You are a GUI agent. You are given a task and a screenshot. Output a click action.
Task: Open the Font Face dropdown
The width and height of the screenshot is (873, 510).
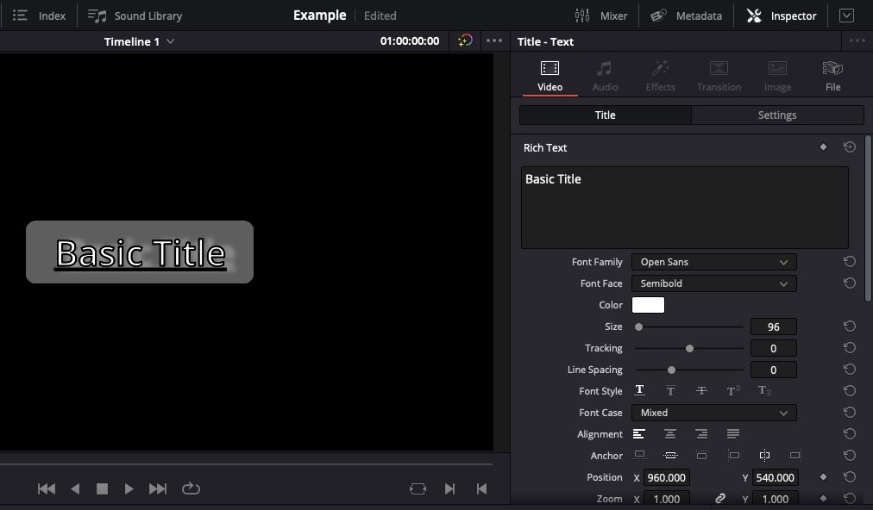[x=713, y=283]
